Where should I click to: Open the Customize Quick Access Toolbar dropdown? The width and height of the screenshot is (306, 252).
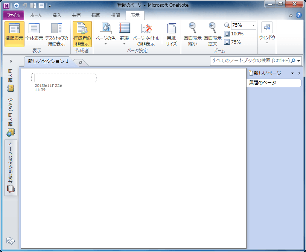pyautogui.click(x=50, y=6)
